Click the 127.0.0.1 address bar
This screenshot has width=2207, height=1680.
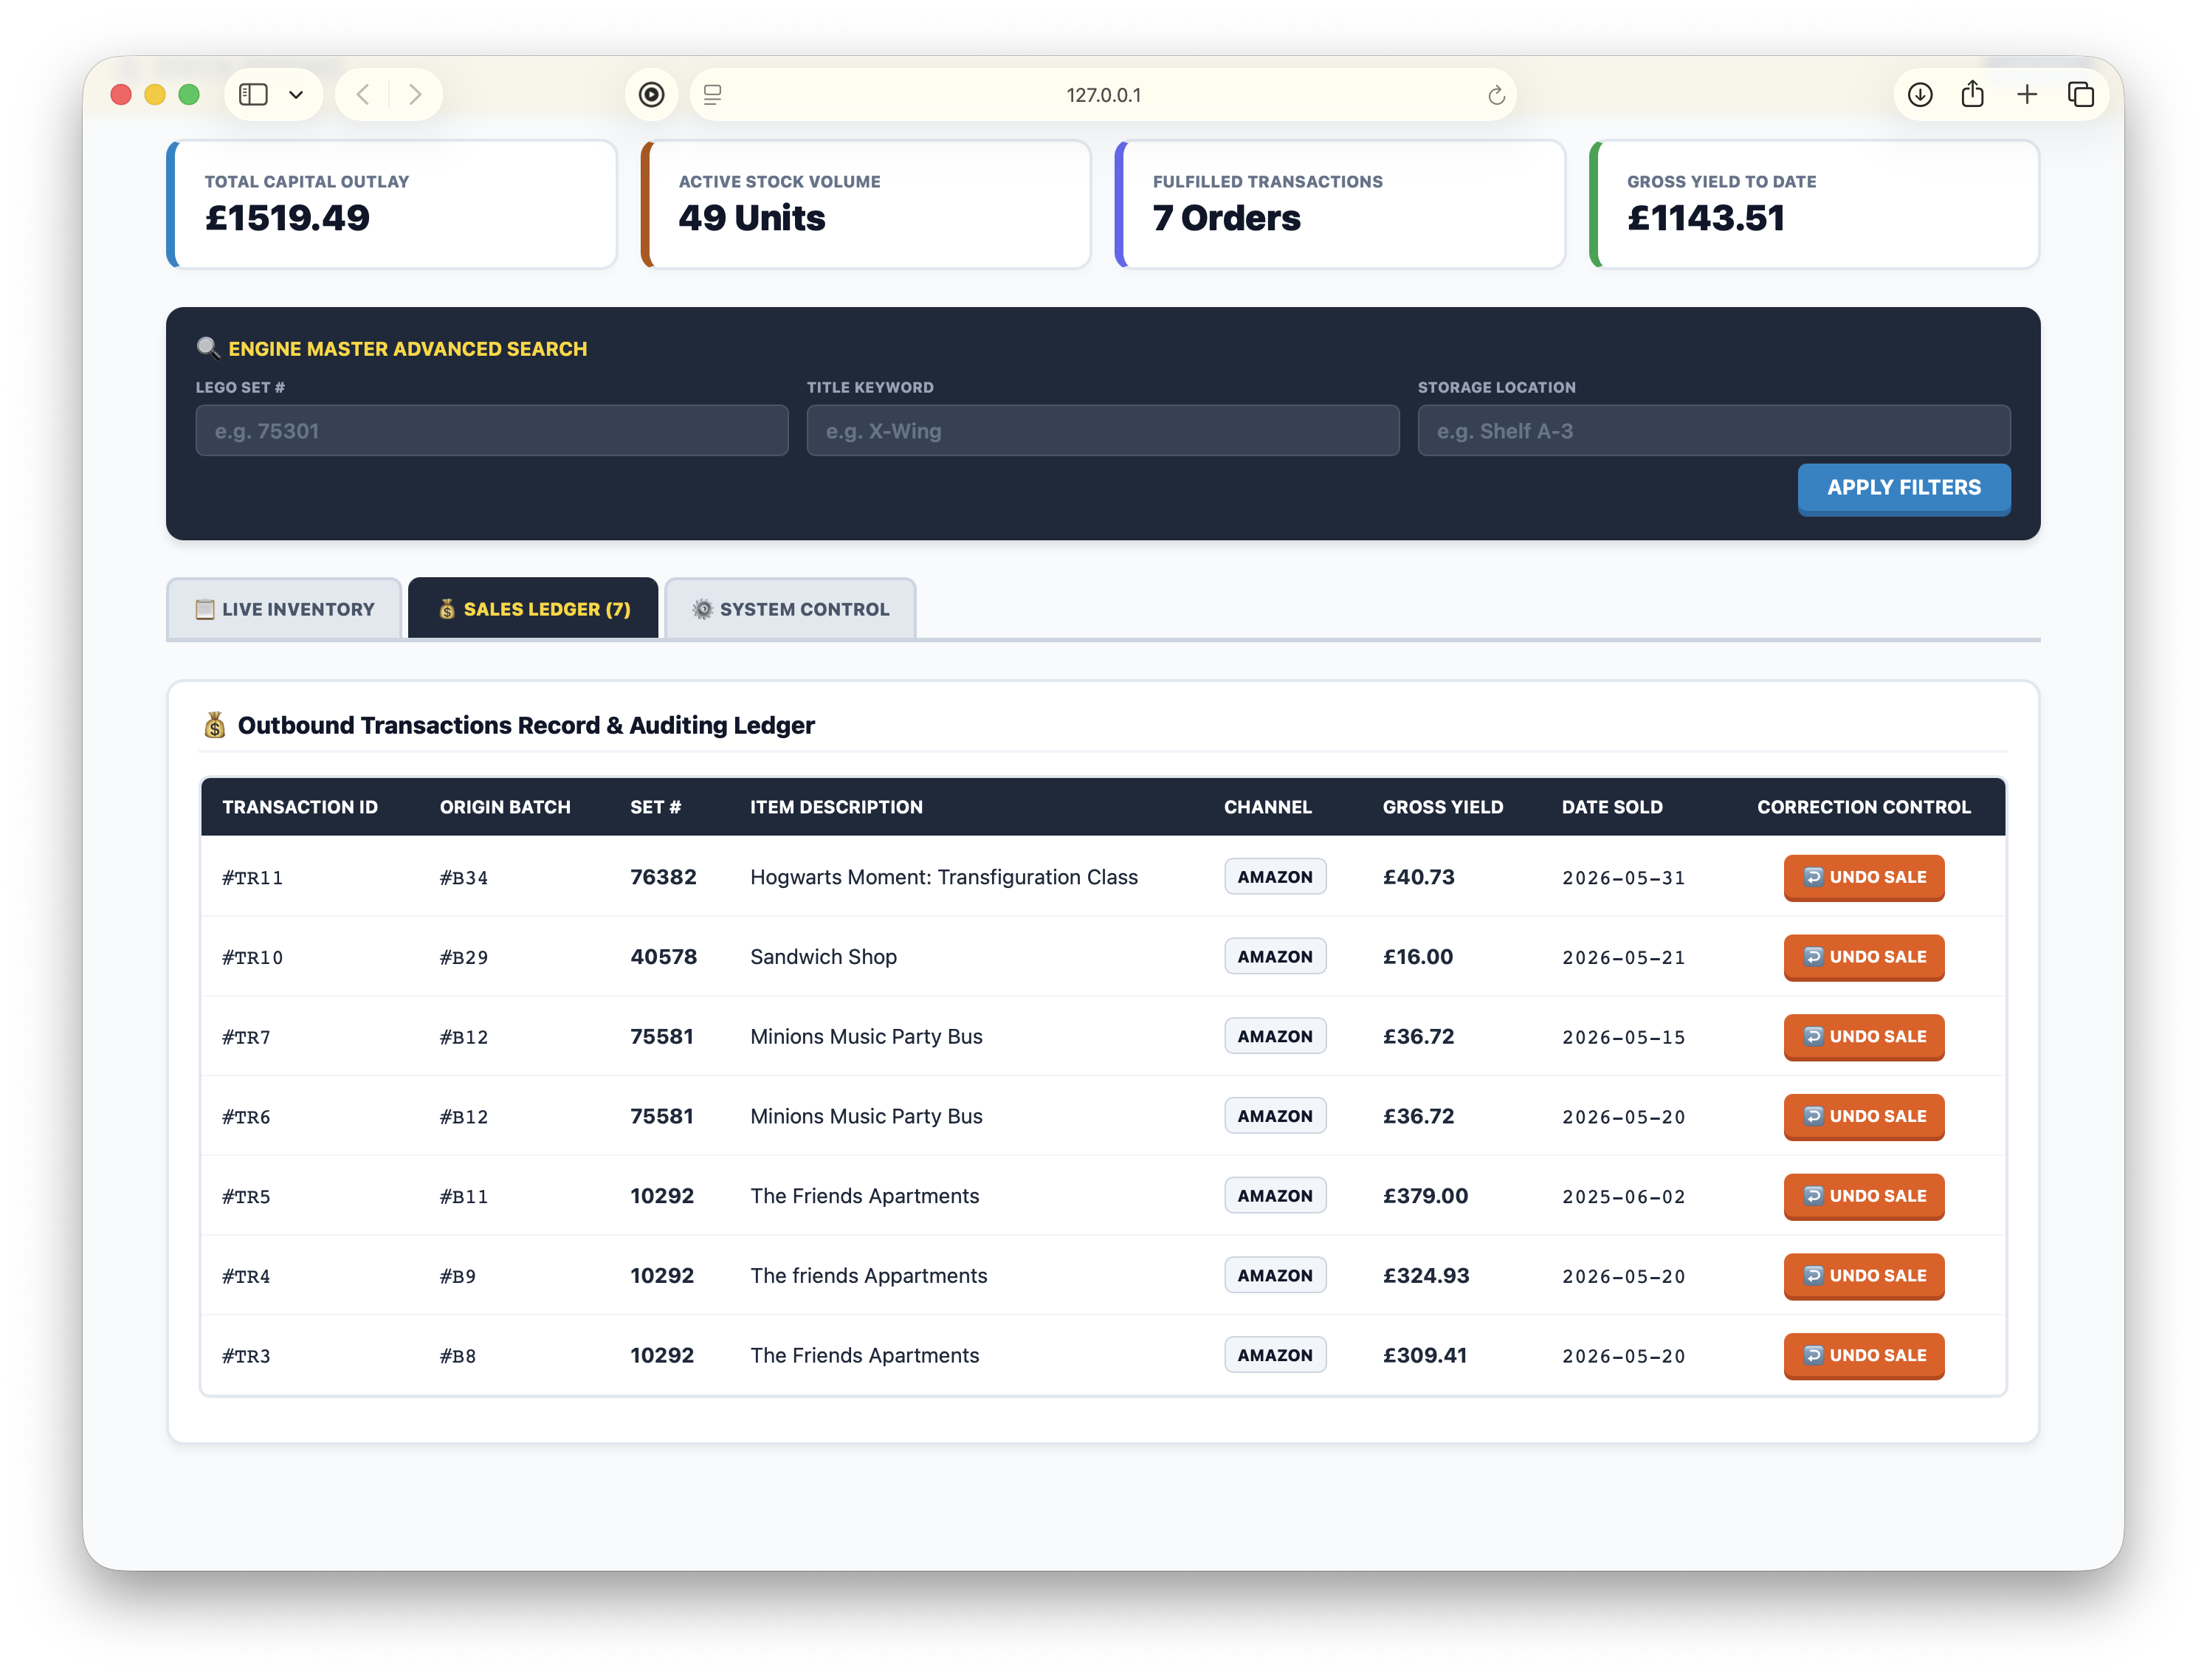click(x=1103, y=95)
